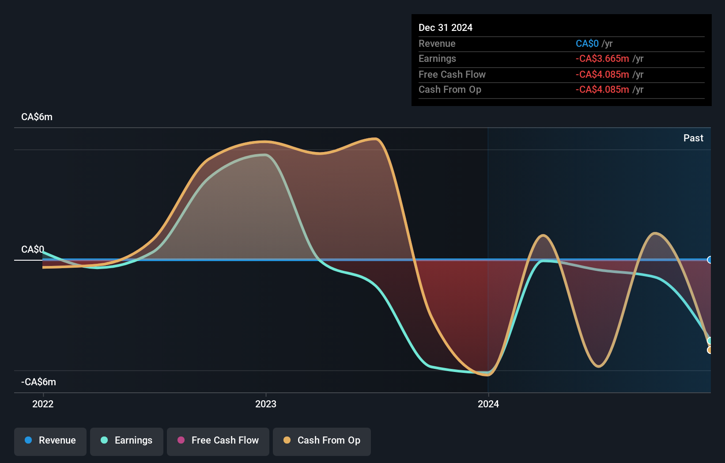
Task: Click the Past label in chart
Action: (x=693, y=138)
